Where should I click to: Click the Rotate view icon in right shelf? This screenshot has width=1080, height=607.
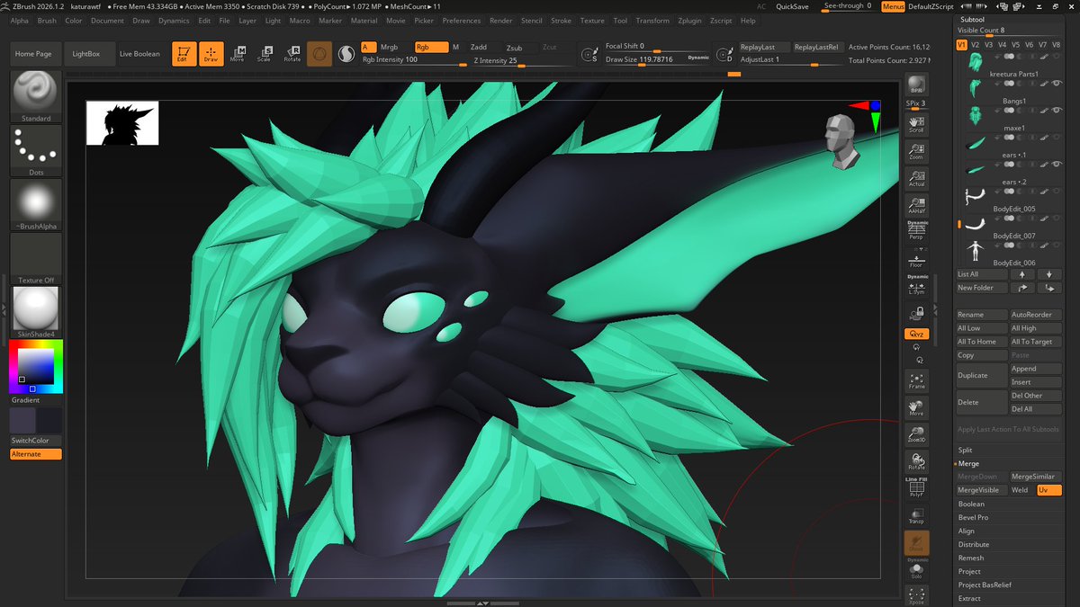(916, 461)
